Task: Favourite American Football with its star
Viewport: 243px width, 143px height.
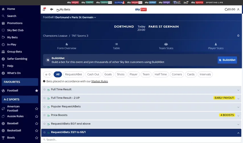Action: (x=37, y=109)
